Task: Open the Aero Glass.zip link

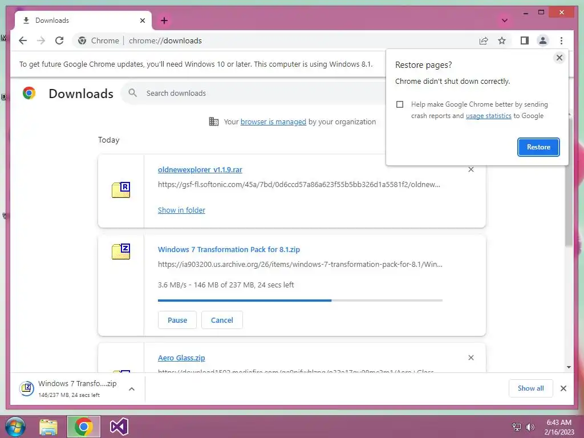Action: coord(181,358)
